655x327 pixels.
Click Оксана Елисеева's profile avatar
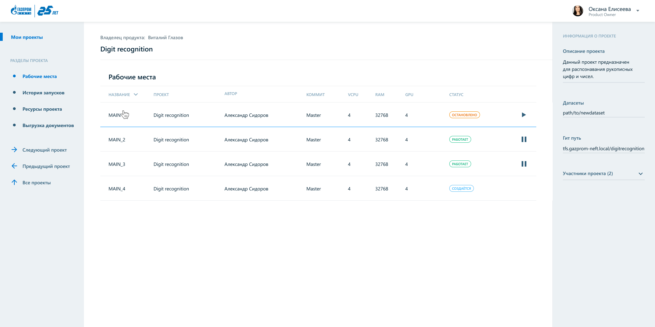(x=578, y=11)
